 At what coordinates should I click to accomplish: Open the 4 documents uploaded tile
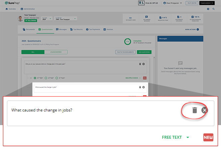[x=179, y=19]
